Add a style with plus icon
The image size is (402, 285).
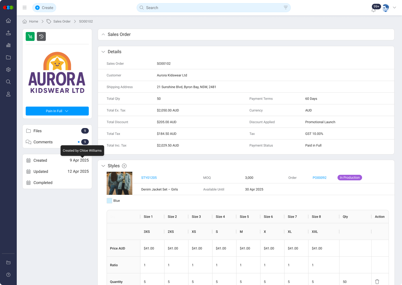pos(124,166)
